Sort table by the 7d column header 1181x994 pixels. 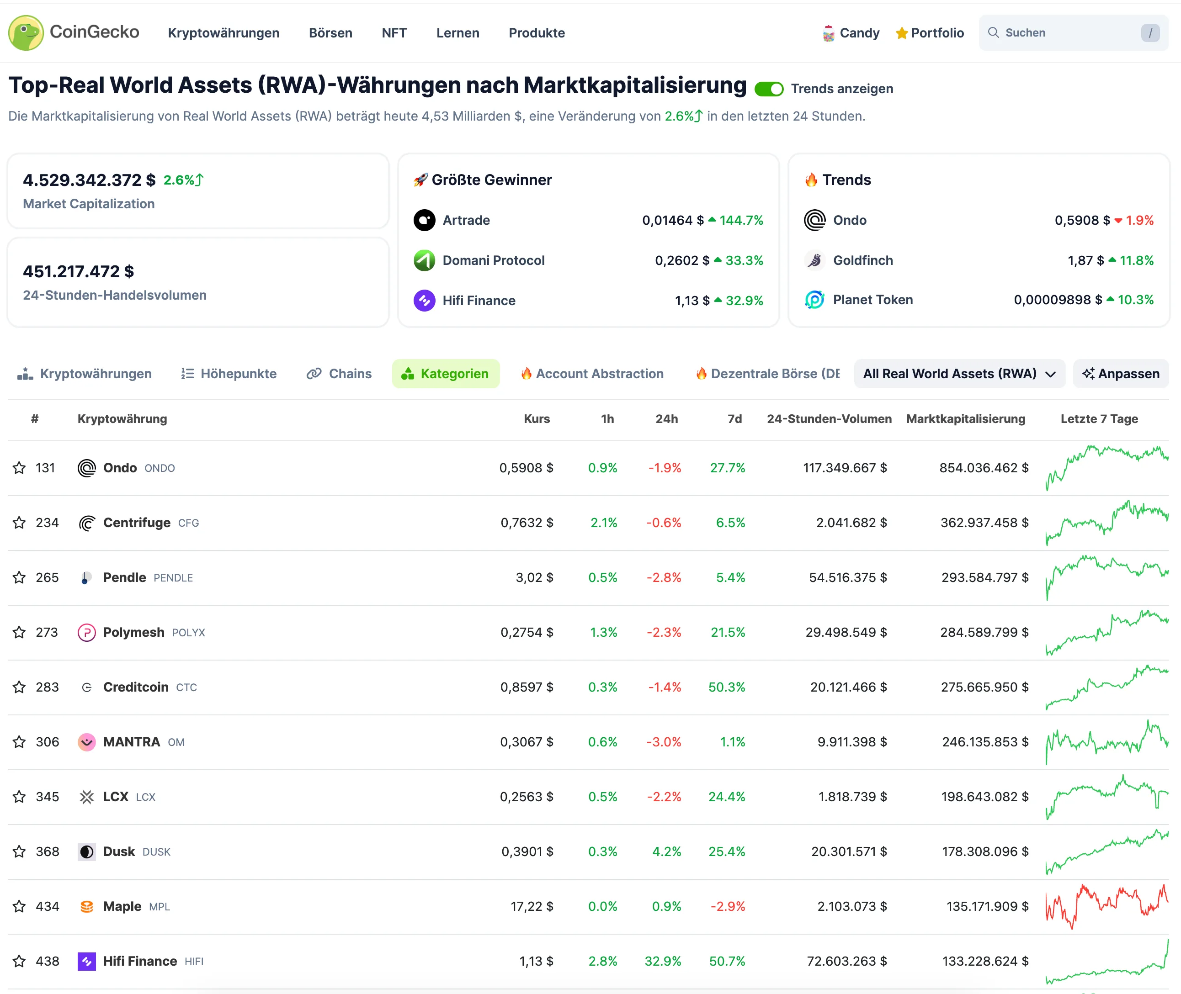(734, 419)
